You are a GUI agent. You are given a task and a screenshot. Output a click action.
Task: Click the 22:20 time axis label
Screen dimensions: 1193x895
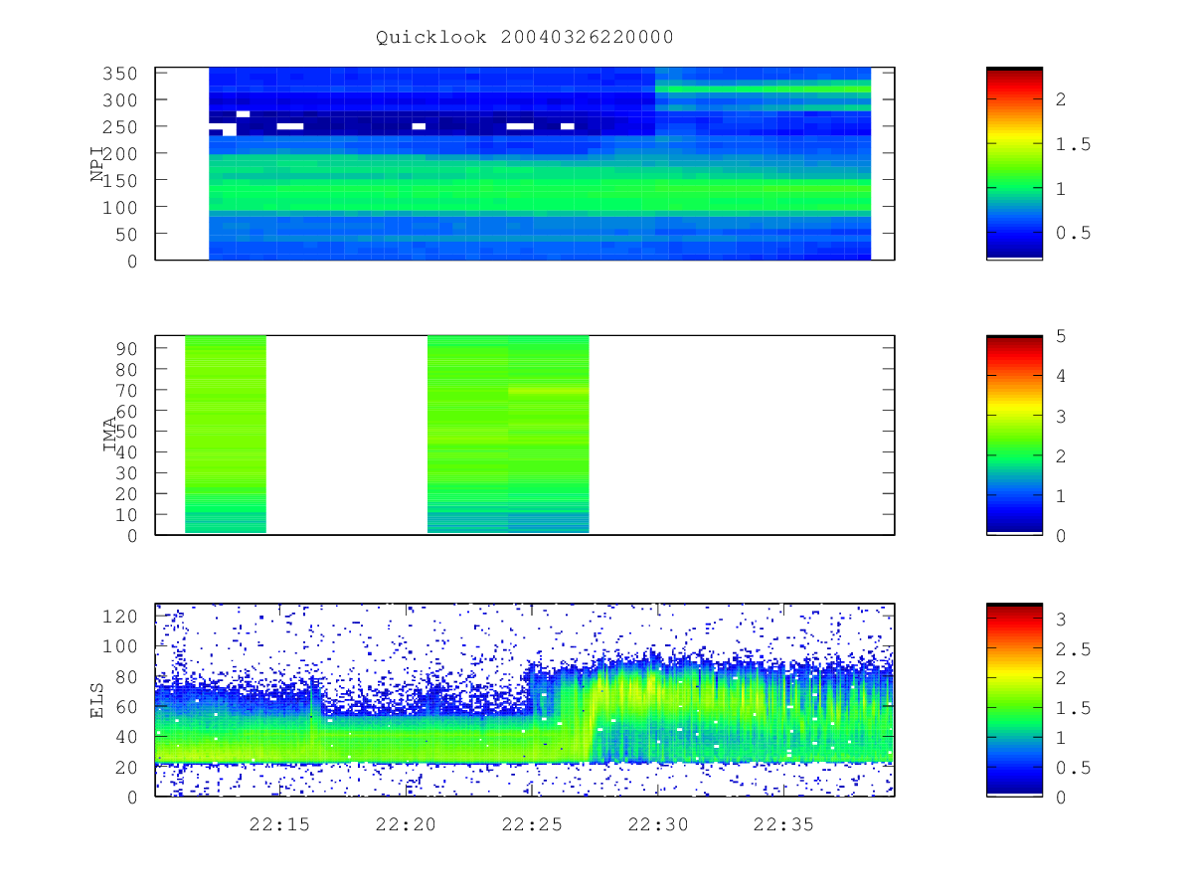click(406, 824)
